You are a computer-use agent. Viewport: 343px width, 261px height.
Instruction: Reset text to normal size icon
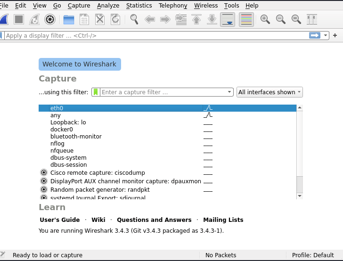tap(296, 19)
